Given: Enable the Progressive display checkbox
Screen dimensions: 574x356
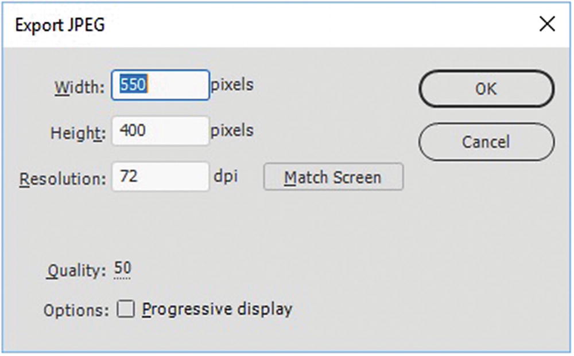Looking at the screenshot, I should click(126, 310).
